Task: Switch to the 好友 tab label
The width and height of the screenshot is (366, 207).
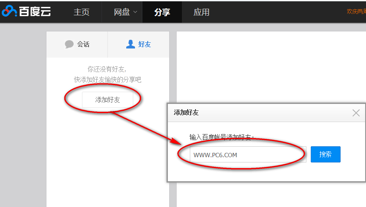Action: 145,44
